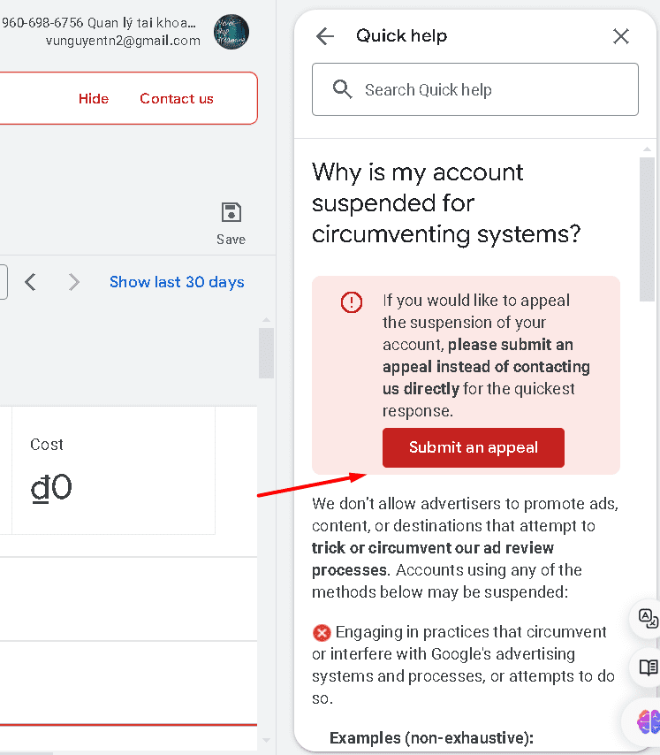Click the Cost metric card
This screenshot has width=660, height=755.
point(113,470)
